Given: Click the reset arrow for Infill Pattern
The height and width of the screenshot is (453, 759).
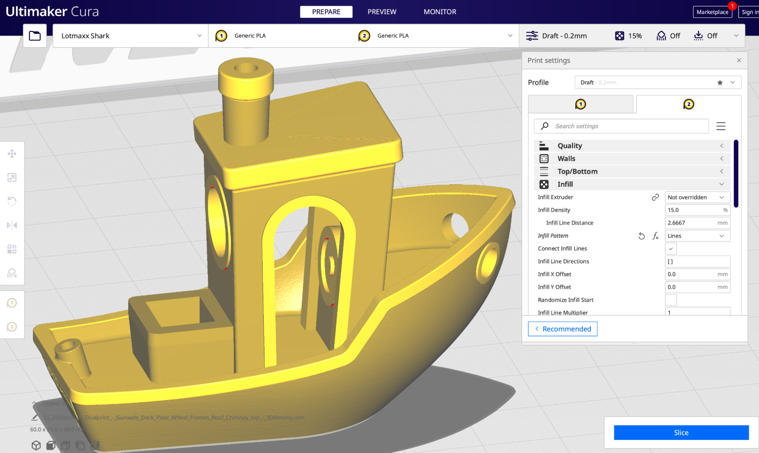Looking at the screenshot, I should pyautogui.click(x=641, y=236).
